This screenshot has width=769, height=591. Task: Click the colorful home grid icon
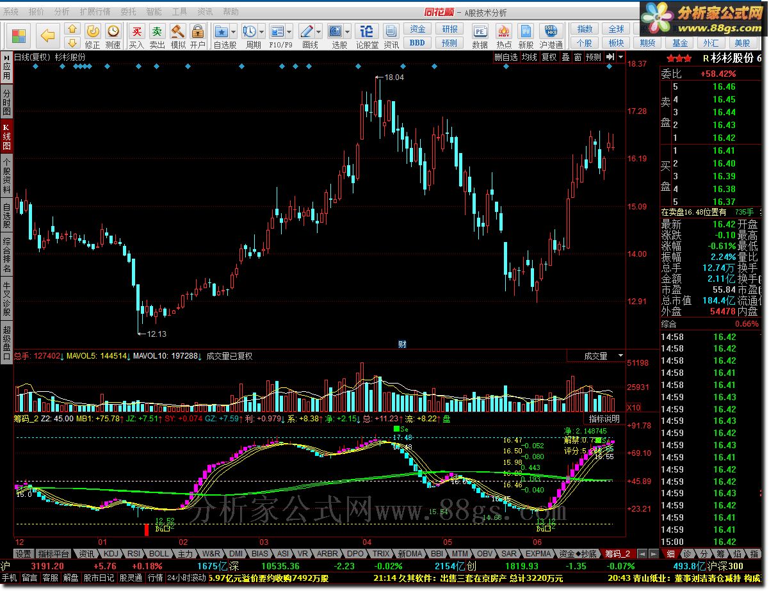tap(19, 36)
